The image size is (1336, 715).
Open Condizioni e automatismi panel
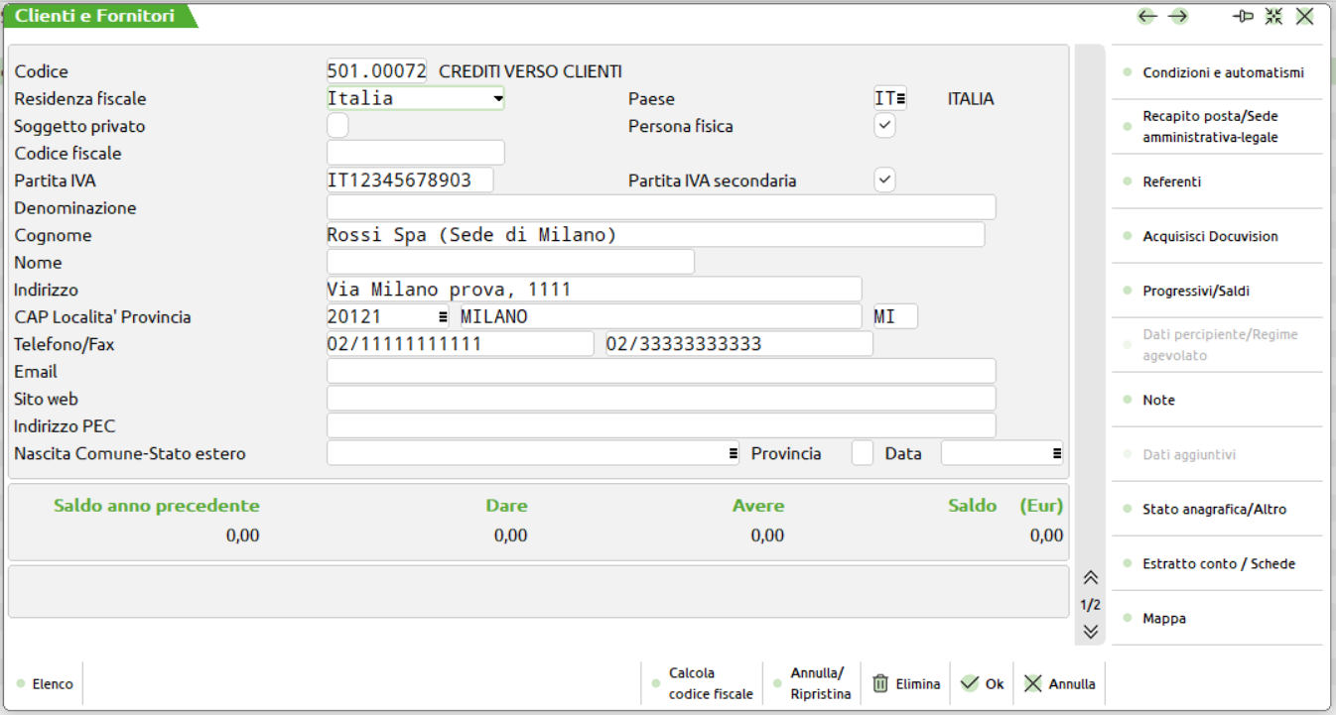(1223, 72)
